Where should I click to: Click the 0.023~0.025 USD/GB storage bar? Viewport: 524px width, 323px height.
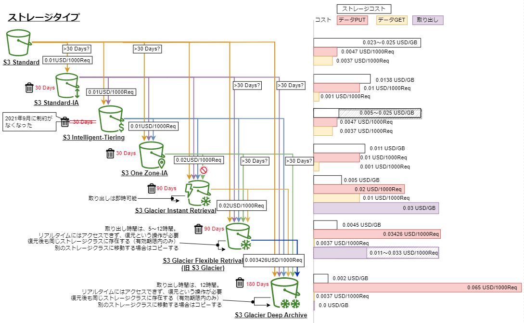(x=367, y=43)
